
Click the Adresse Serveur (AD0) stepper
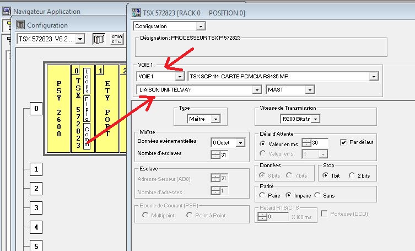tap(215, 178)
